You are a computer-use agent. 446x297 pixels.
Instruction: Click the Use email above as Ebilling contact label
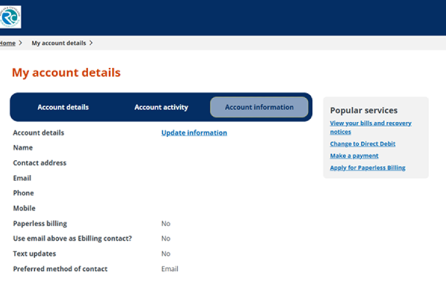pyautogui.click(x=72, y=238)
